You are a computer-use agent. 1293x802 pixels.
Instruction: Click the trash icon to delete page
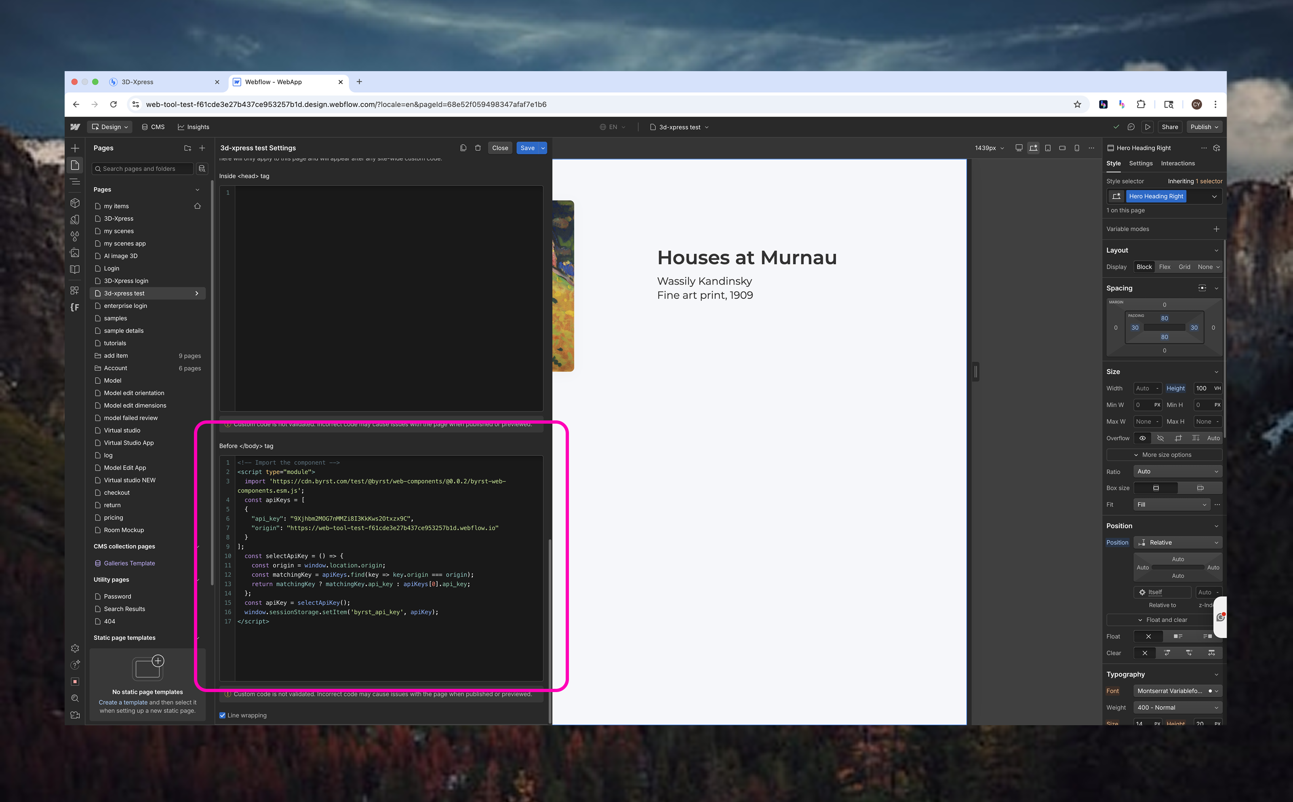pos(478,148)
